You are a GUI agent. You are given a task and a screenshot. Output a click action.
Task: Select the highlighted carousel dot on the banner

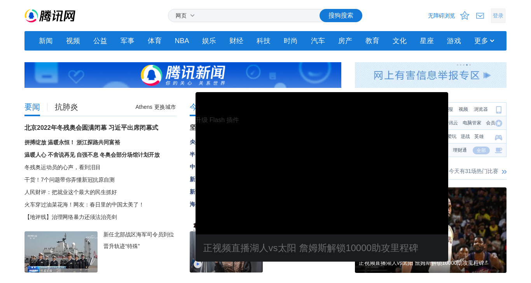point(467,65)
